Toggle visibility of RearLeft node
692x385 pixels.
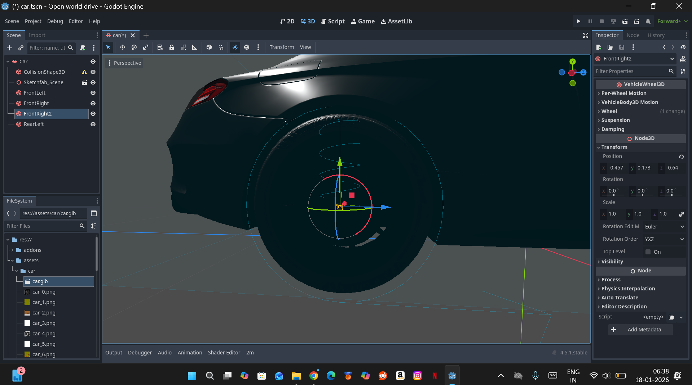coord(93,124)
